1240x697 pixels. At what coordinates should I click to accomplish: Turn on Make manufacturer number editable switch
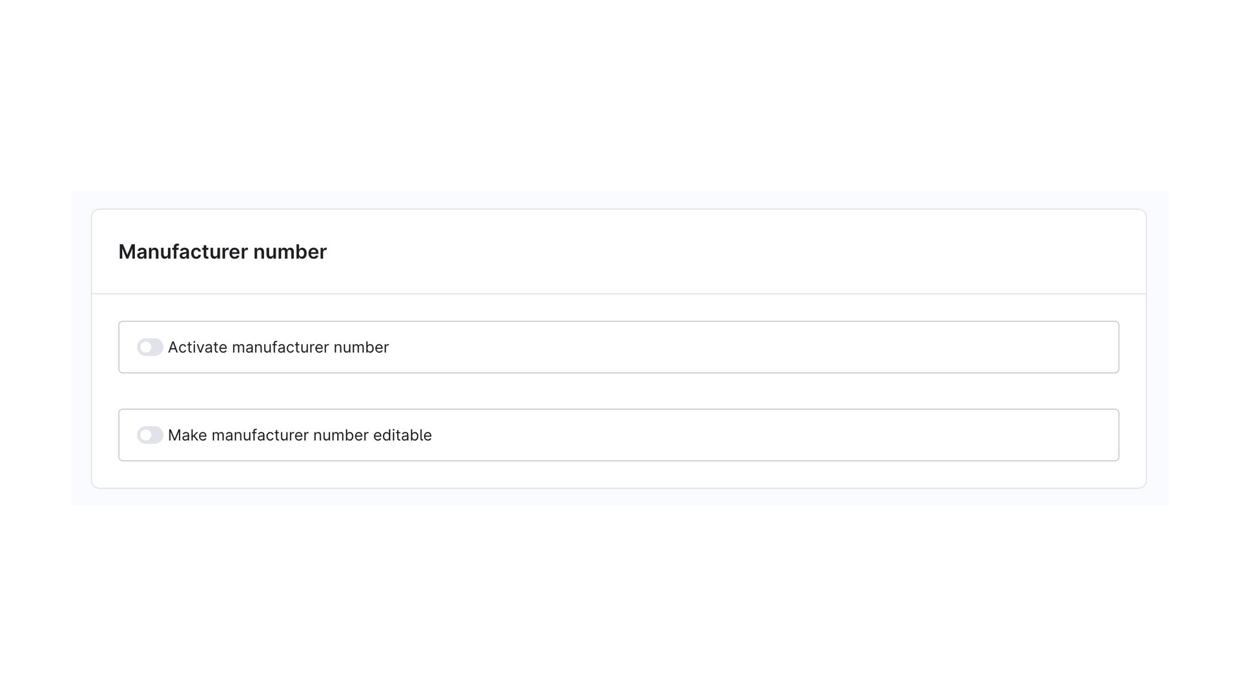click(x=150, y=435)
